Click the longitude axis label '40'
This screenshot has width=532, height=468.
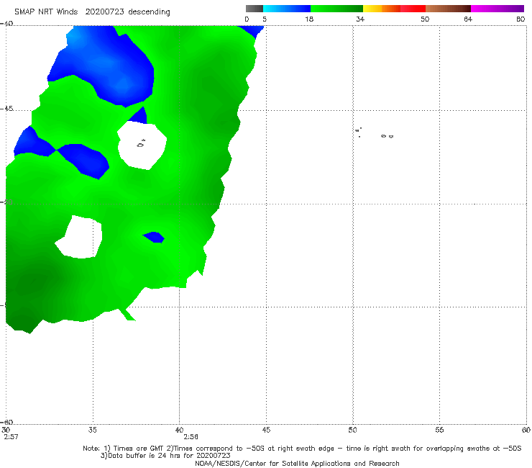[x=179, y=430]
